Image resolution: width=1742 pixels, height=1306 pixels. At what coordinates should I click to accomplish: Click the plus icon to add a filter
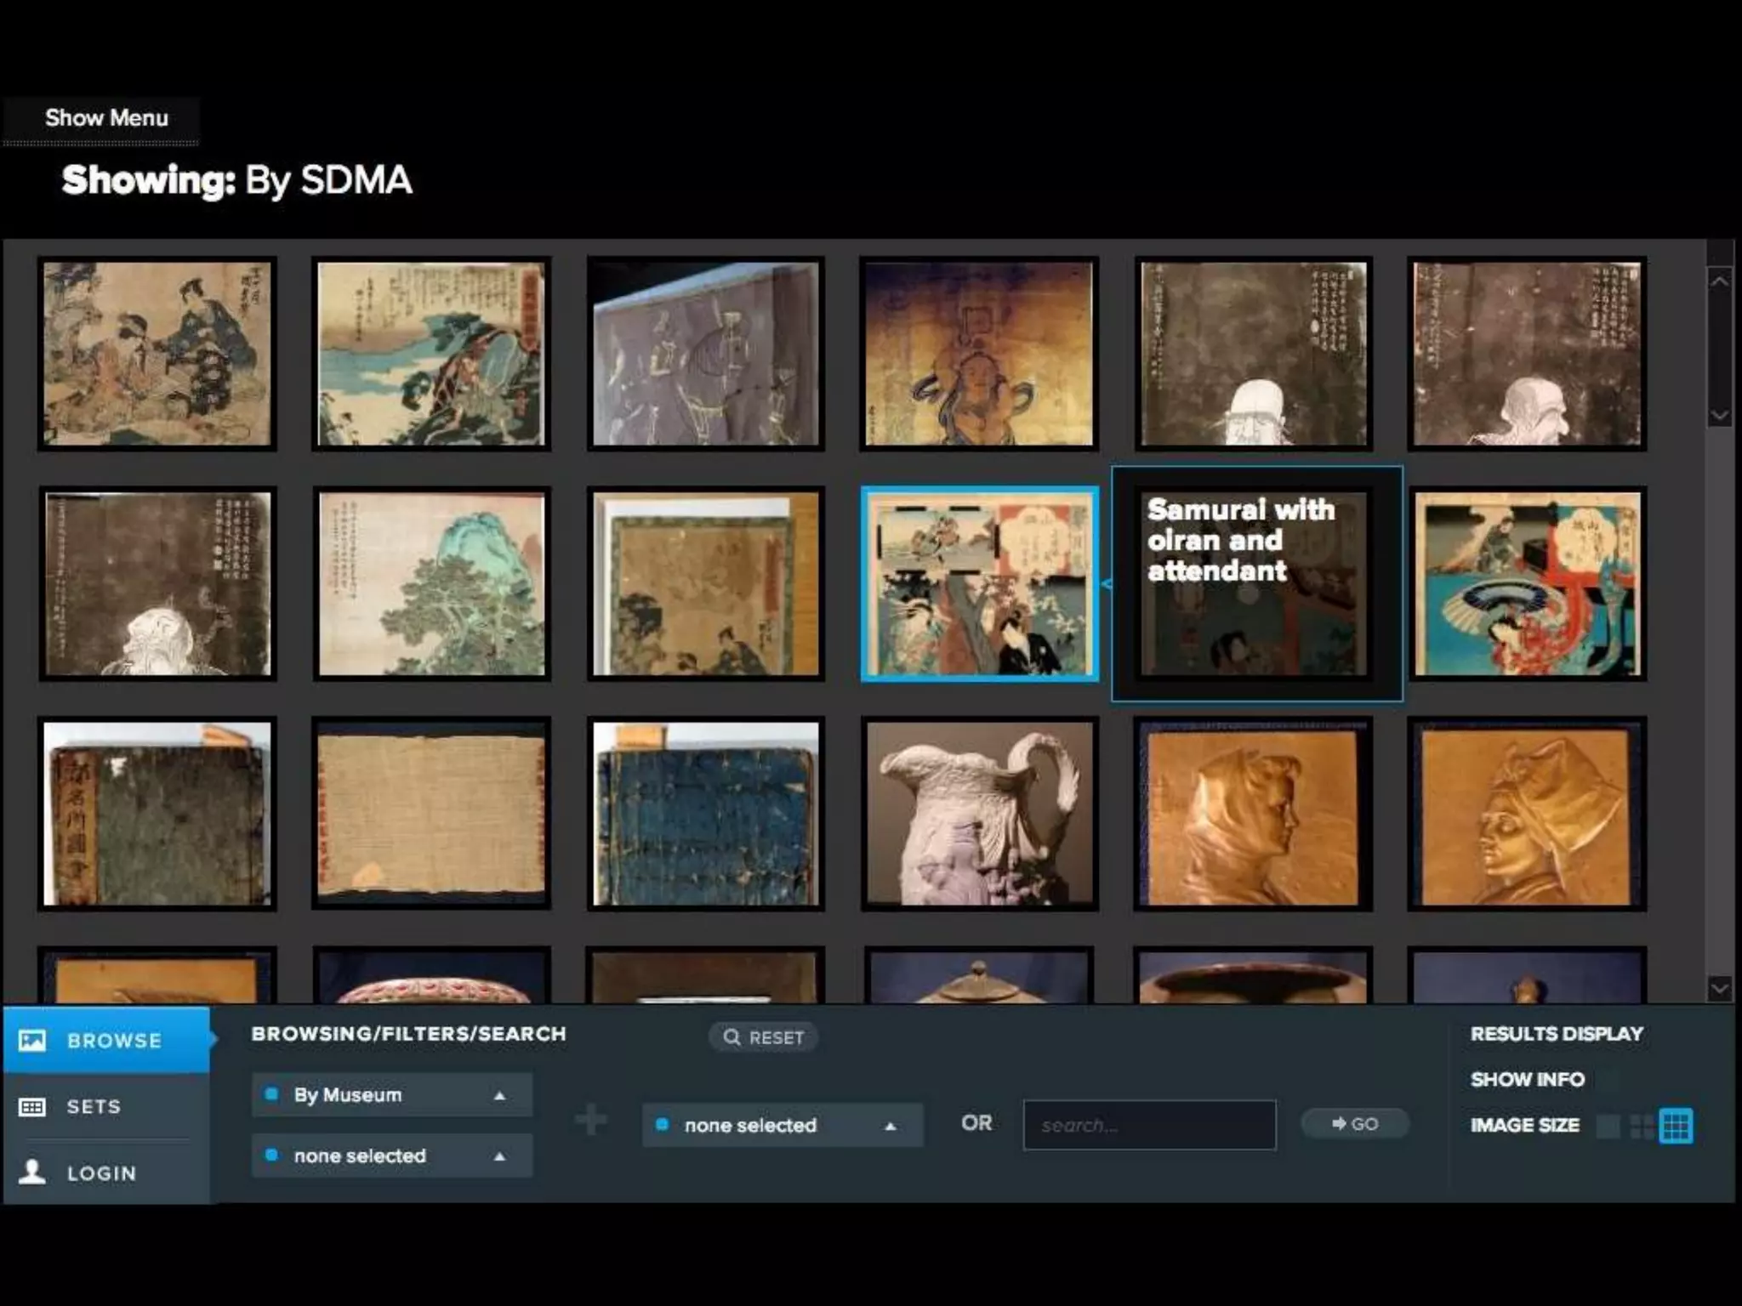pyautogui.click(x=591, y=1120)
